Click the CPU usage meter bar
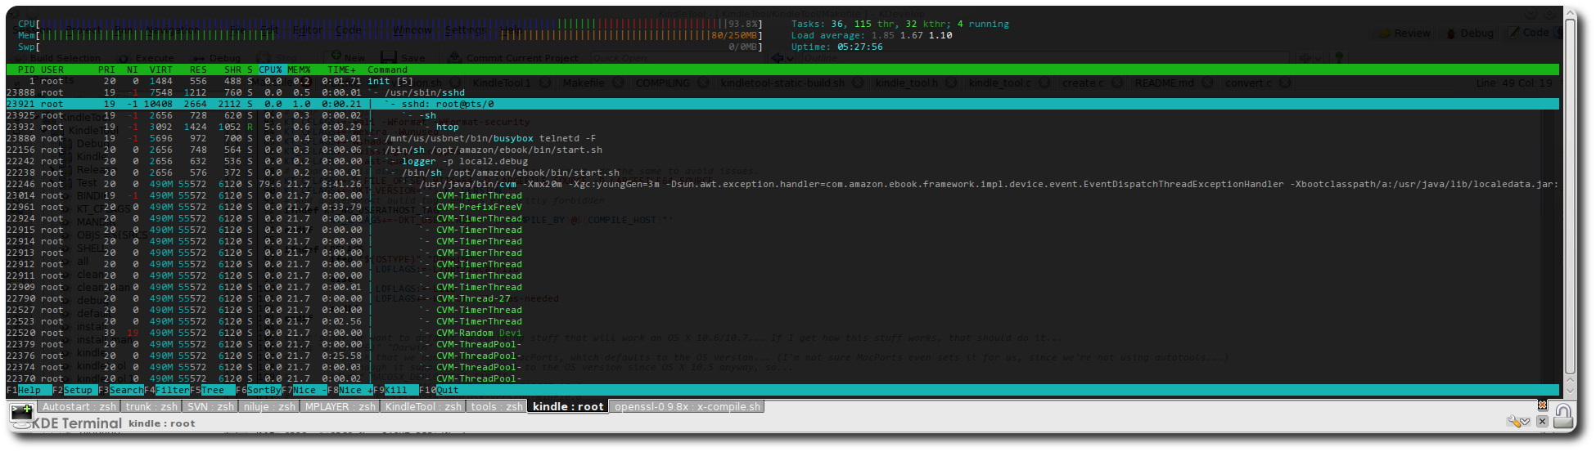Viewport: 1596px width, 452px height. point(390,24)
